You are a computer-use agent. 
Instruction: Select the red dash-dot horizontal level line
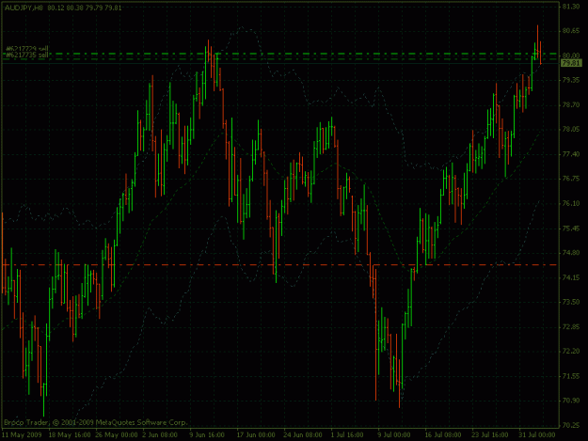[279, 265]
